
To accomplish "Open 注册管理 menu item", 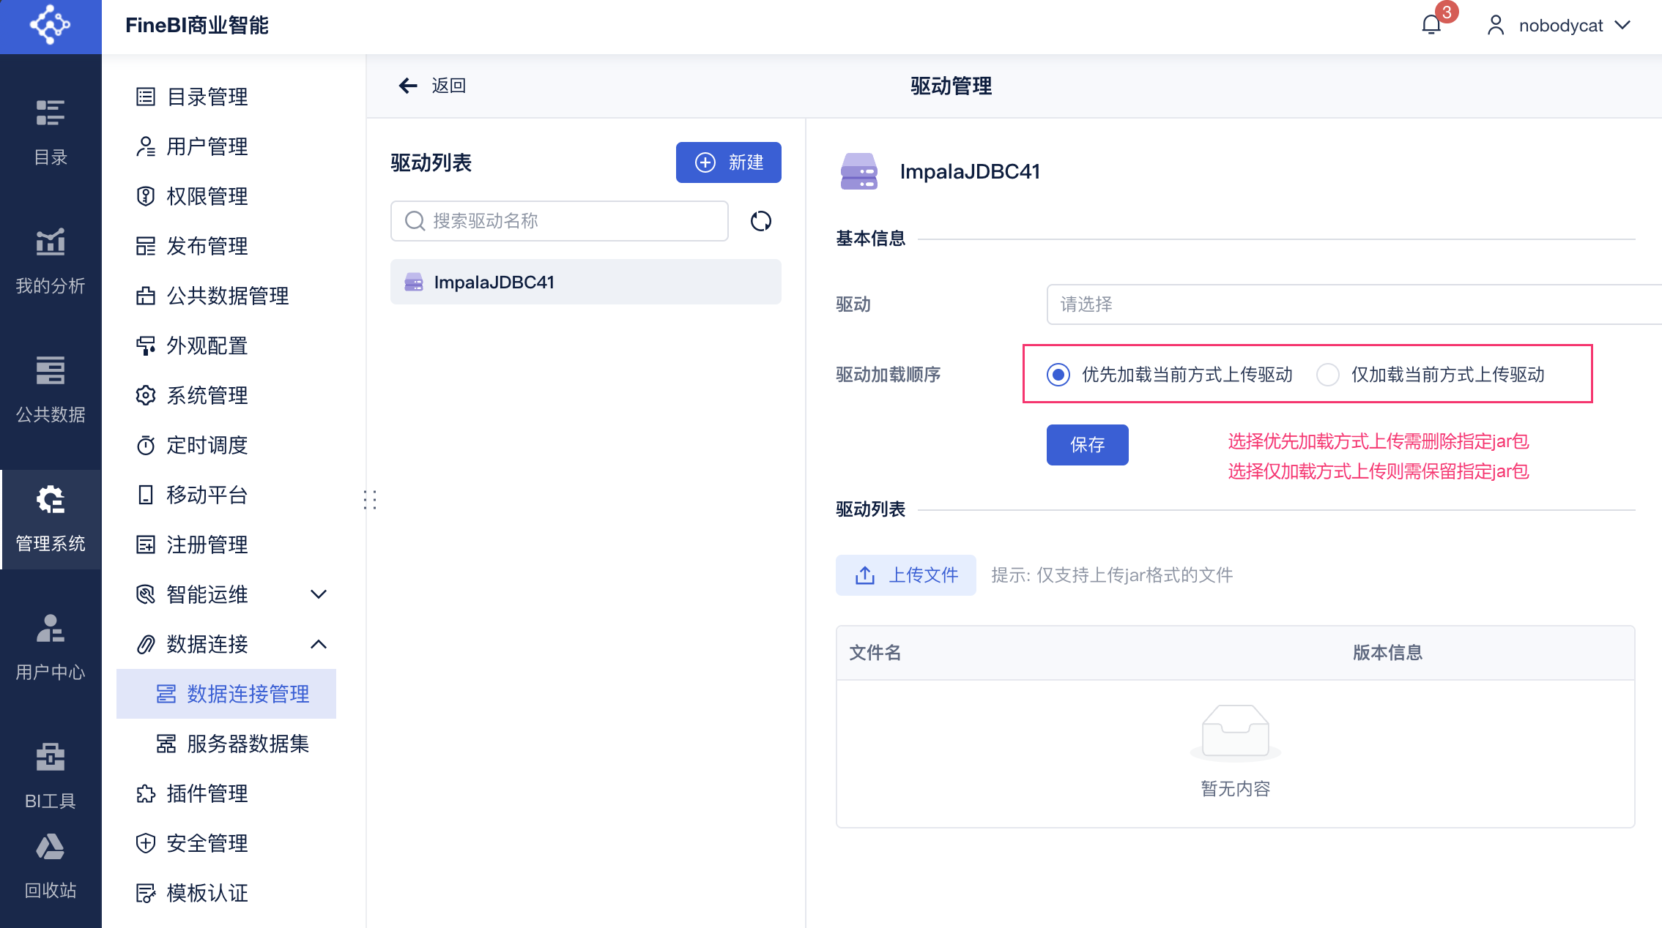I will tap(226, 545).
